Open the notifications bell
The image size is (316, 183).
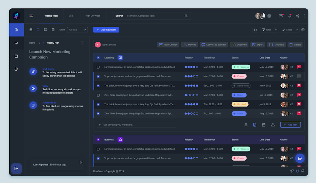[x=290, y=16]
